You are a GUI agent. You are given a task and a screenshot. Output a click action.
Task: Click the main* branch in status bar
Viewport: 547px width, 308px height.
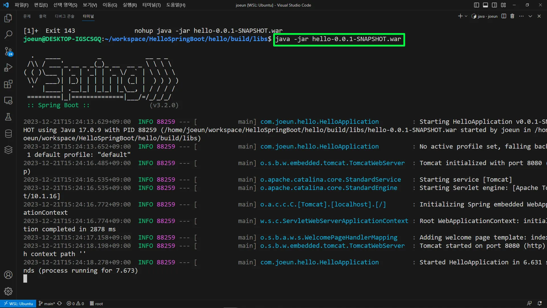(47, 304)
